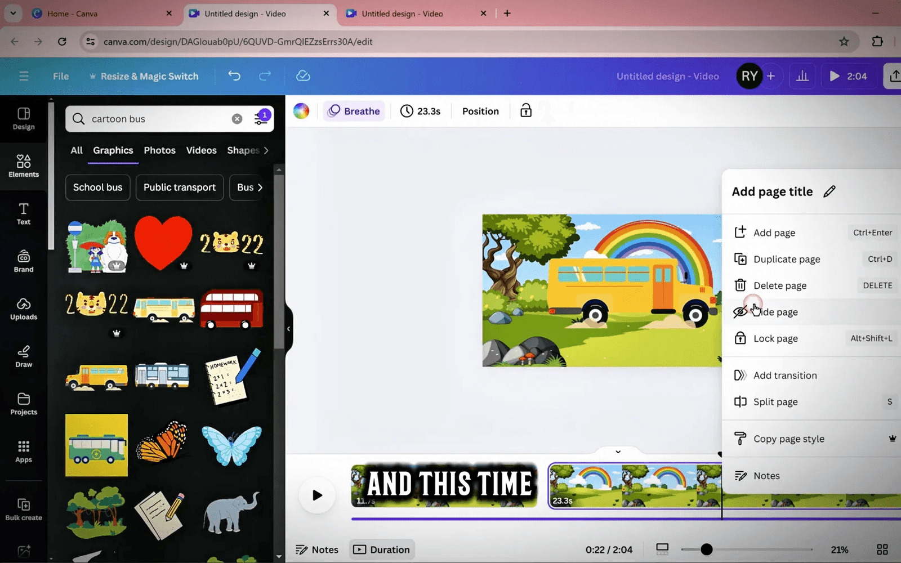Image resolution: width=901 pixels, height=563 pixels.
Task: Open Resize & Magic Switch
Action: [144, 76]
